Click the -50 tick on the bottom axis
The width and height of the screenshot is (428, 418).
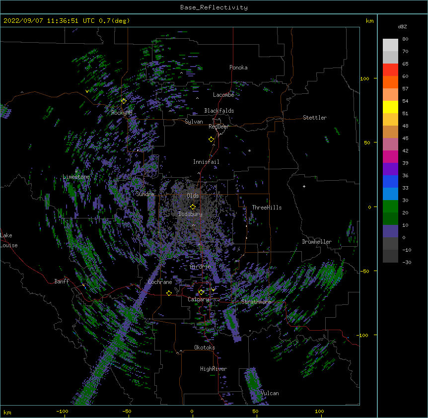click(x=127, y=411)
